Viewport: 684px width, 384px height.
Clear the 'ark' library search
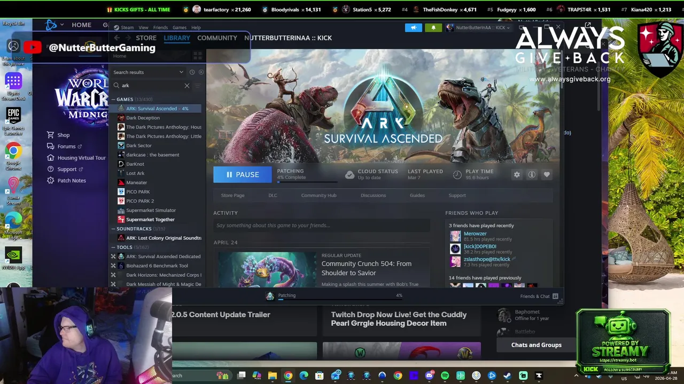click(187, 85)
